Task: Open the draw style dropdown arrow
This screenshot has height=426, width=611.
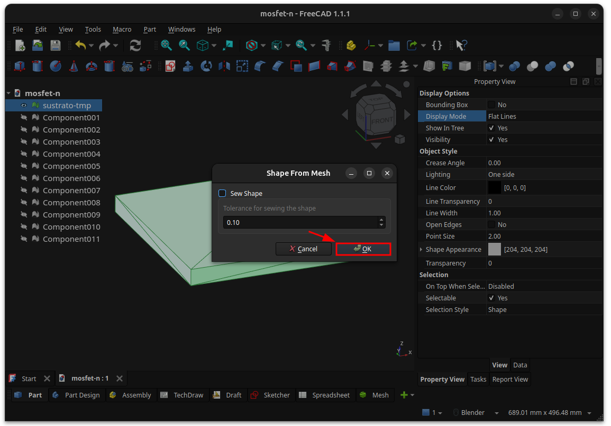Action: 263,46
